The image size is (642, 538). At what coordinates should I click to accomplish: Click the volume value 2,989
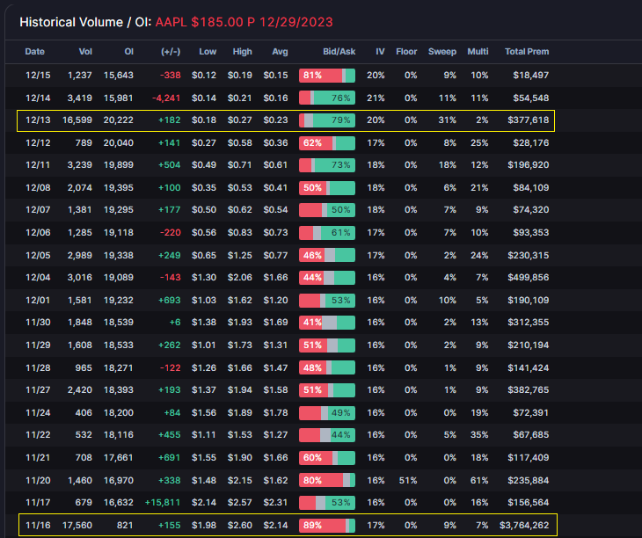tap(80, 255)
